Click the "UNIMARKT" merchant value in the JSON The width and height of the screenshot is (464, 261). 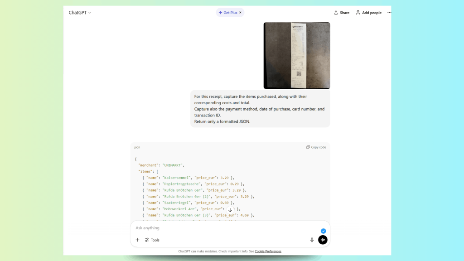173,165
